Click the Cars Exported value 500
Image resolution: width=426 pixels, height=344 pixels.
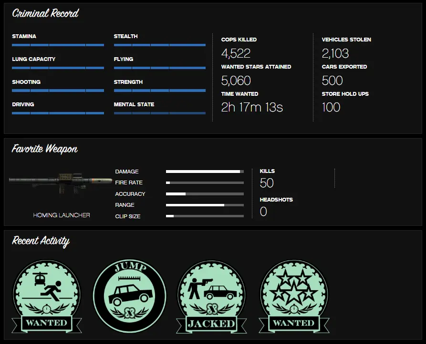pos(332,81)
